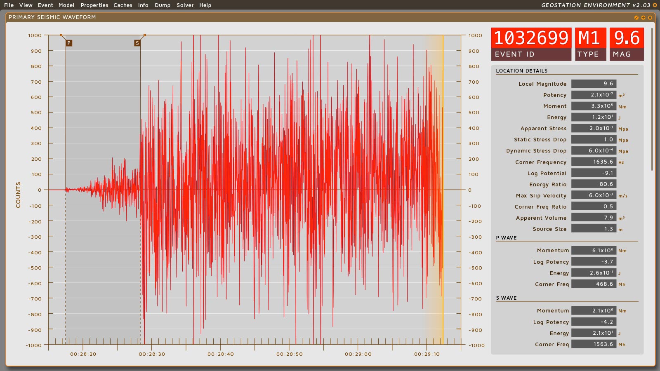
Task: Open the File menu
Action: (x=9, y=5)
